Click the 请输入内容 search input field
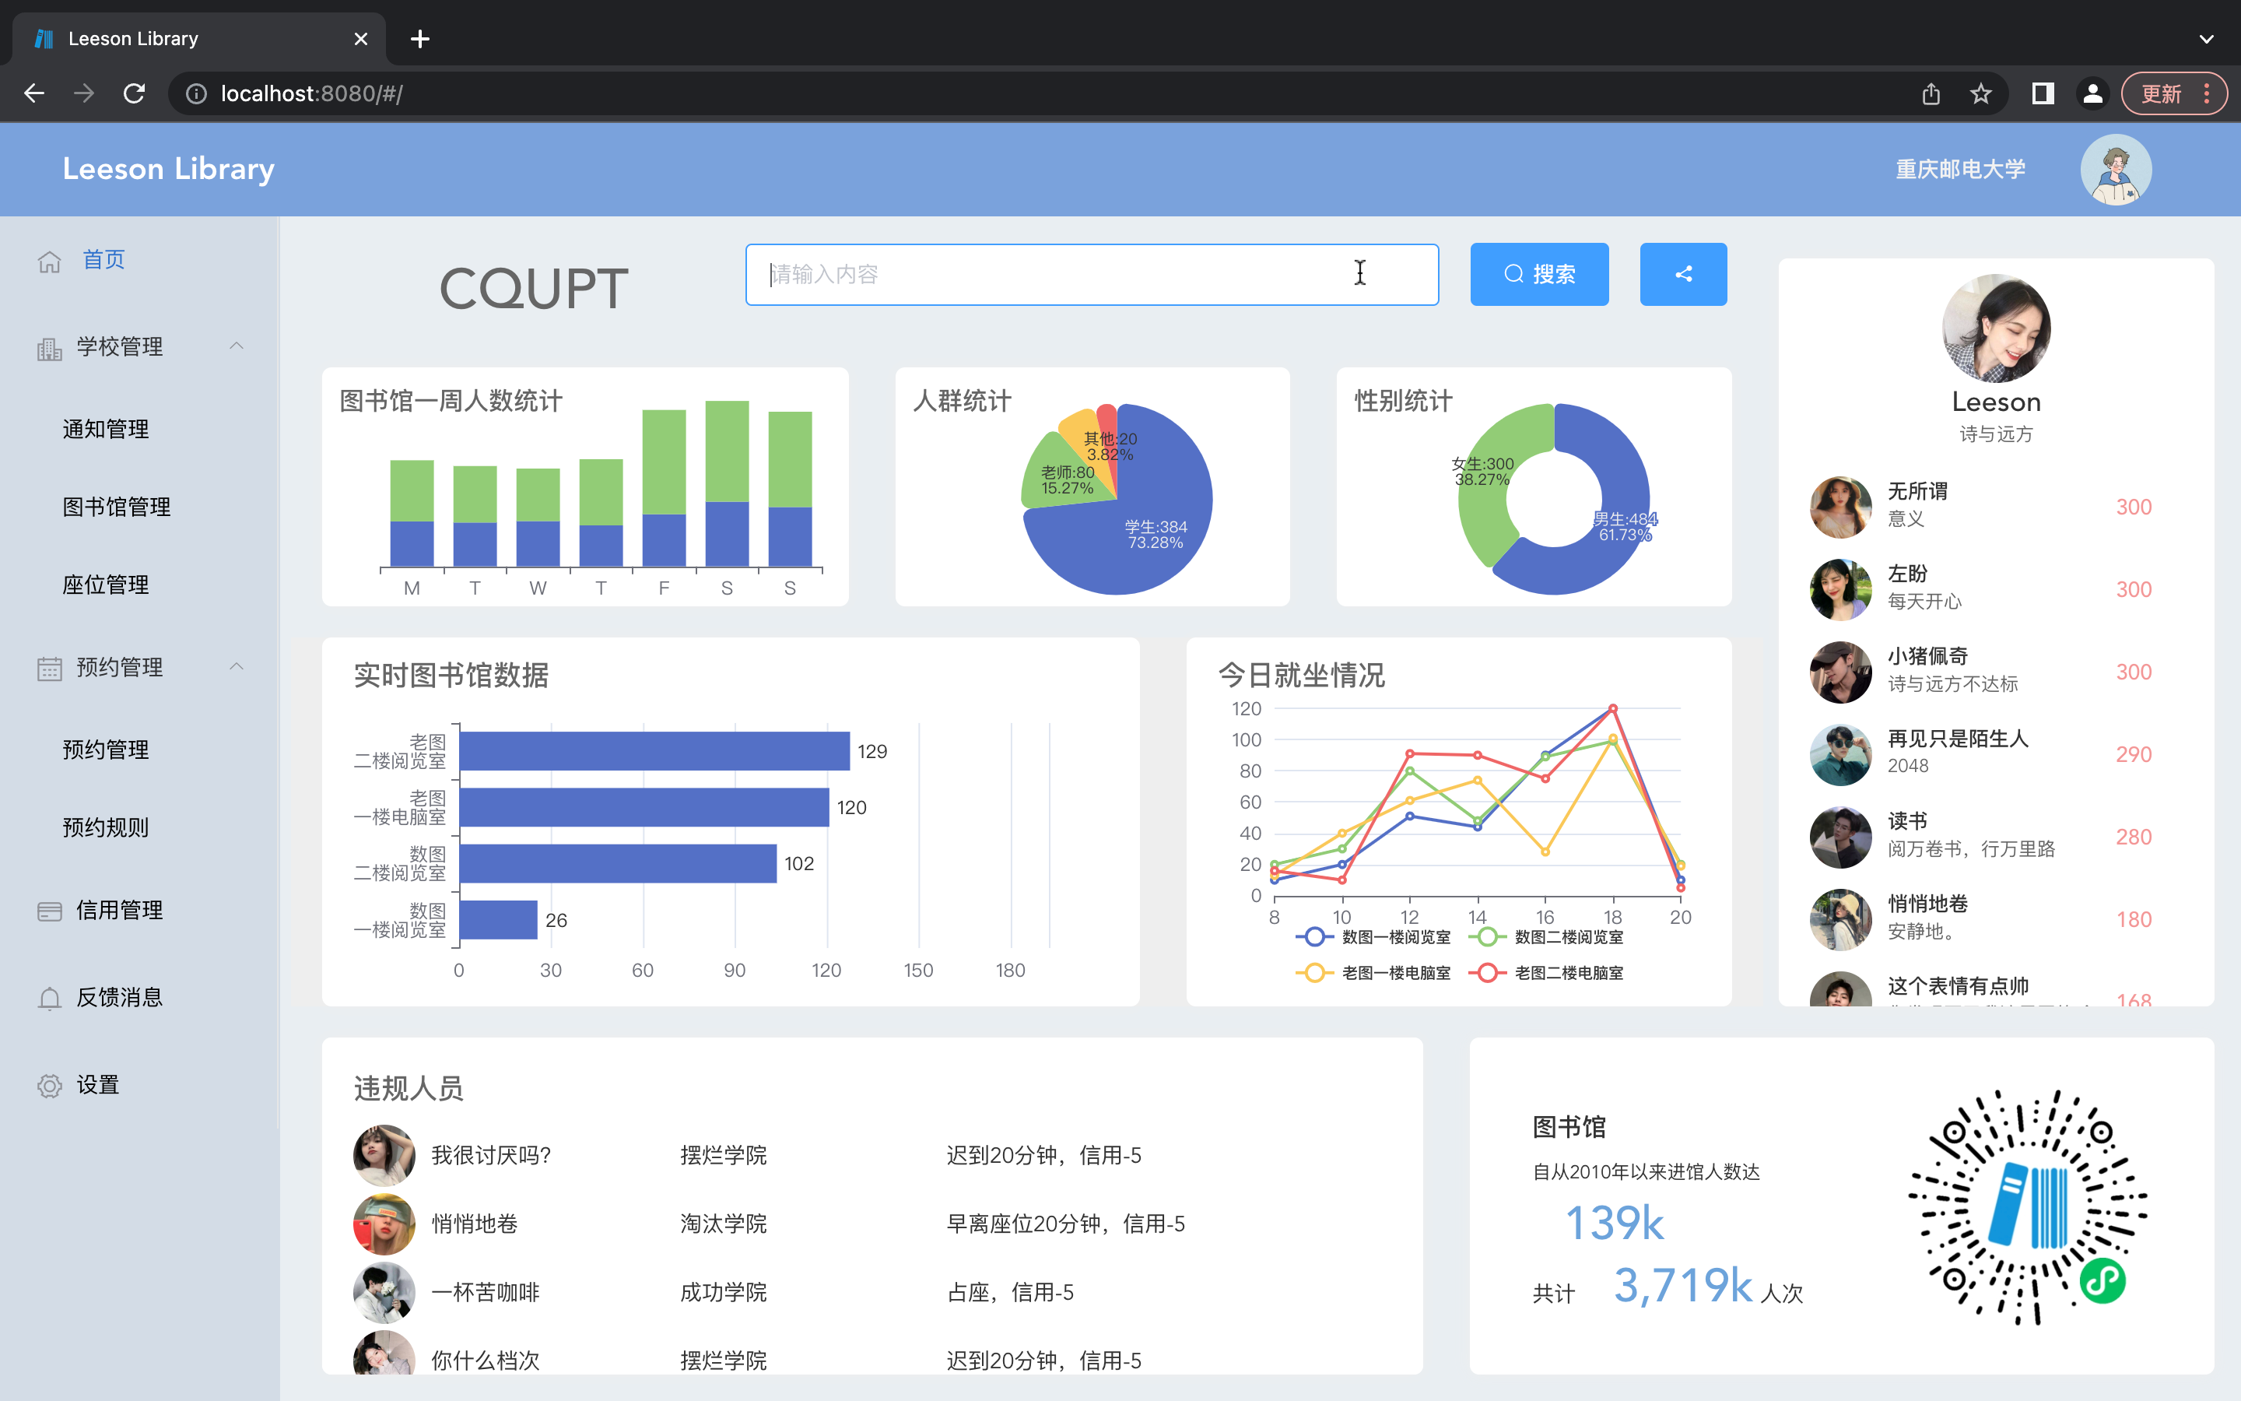The image size is (2241, 1401). click(1091, 273)
